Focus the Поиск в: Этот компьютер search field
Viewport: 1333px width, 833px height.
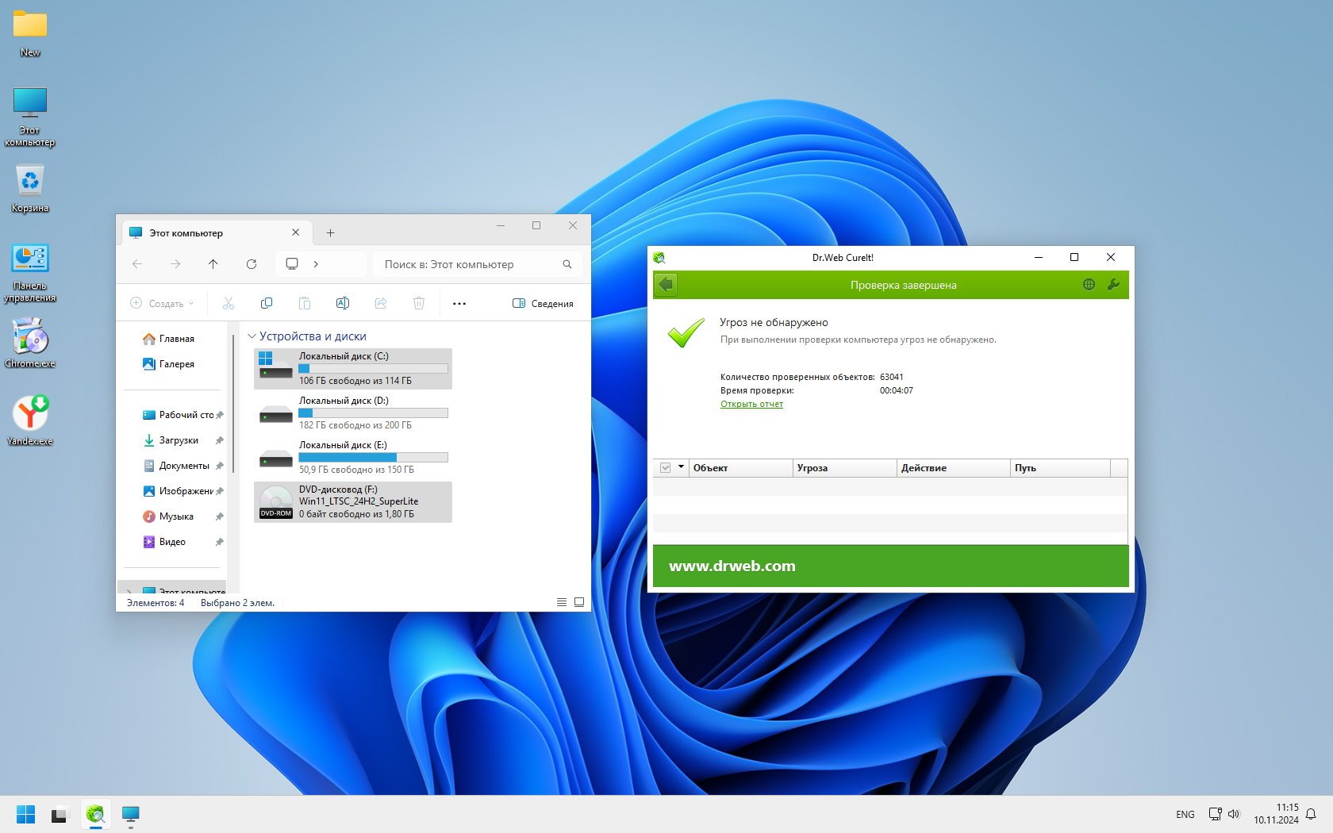pyautogui.click(x=477, y=264)
